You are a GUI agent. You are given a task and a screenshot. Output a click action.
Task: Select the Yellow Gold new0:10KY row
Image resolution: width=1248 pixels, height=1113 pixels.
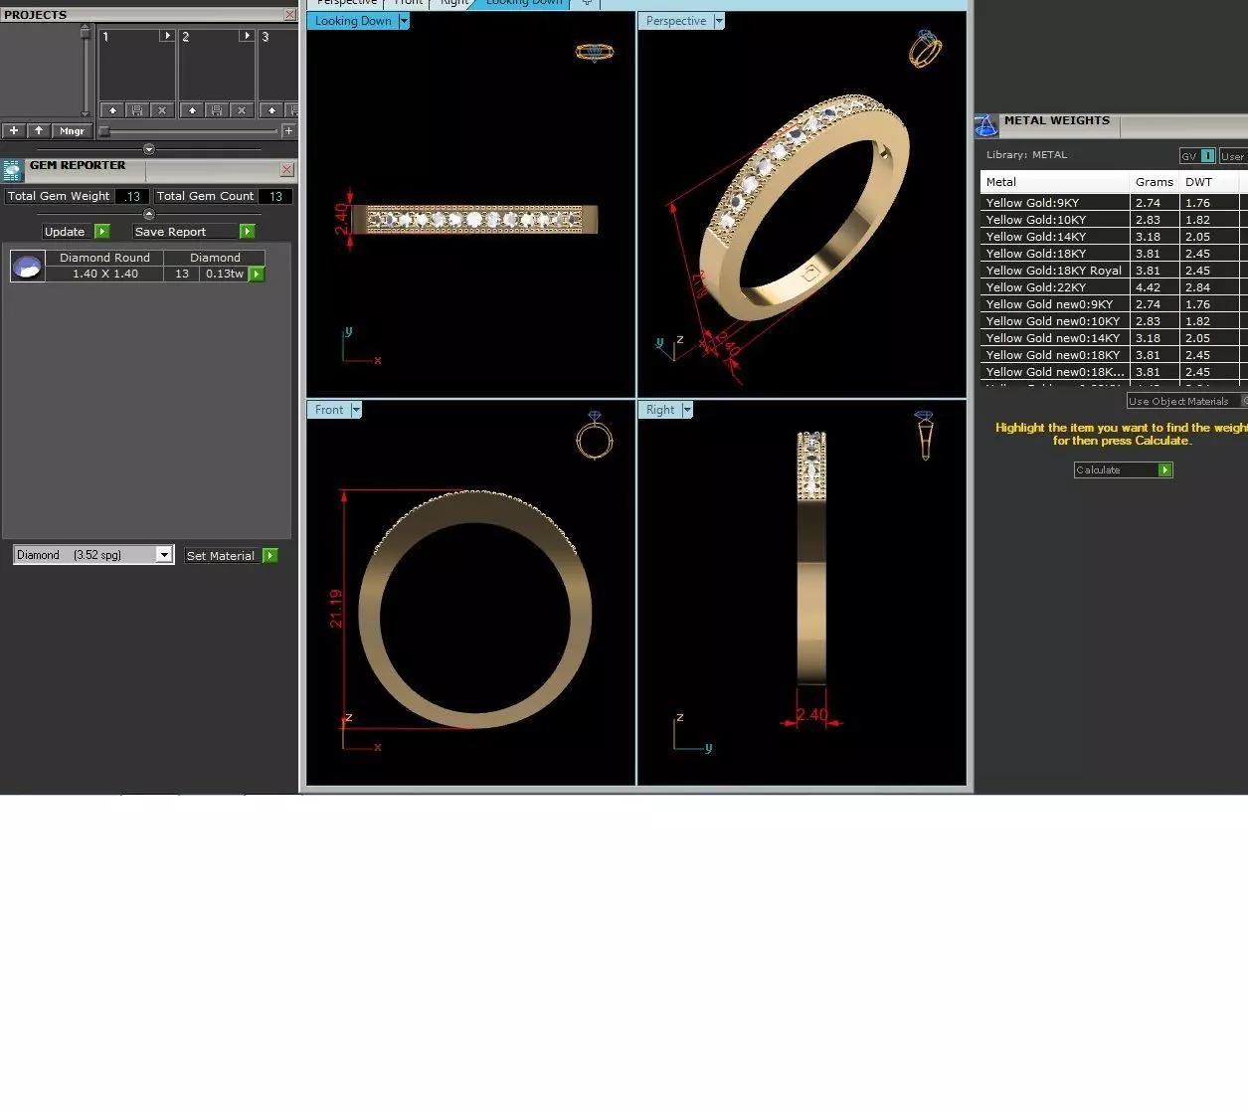[x=1114, y=321]
